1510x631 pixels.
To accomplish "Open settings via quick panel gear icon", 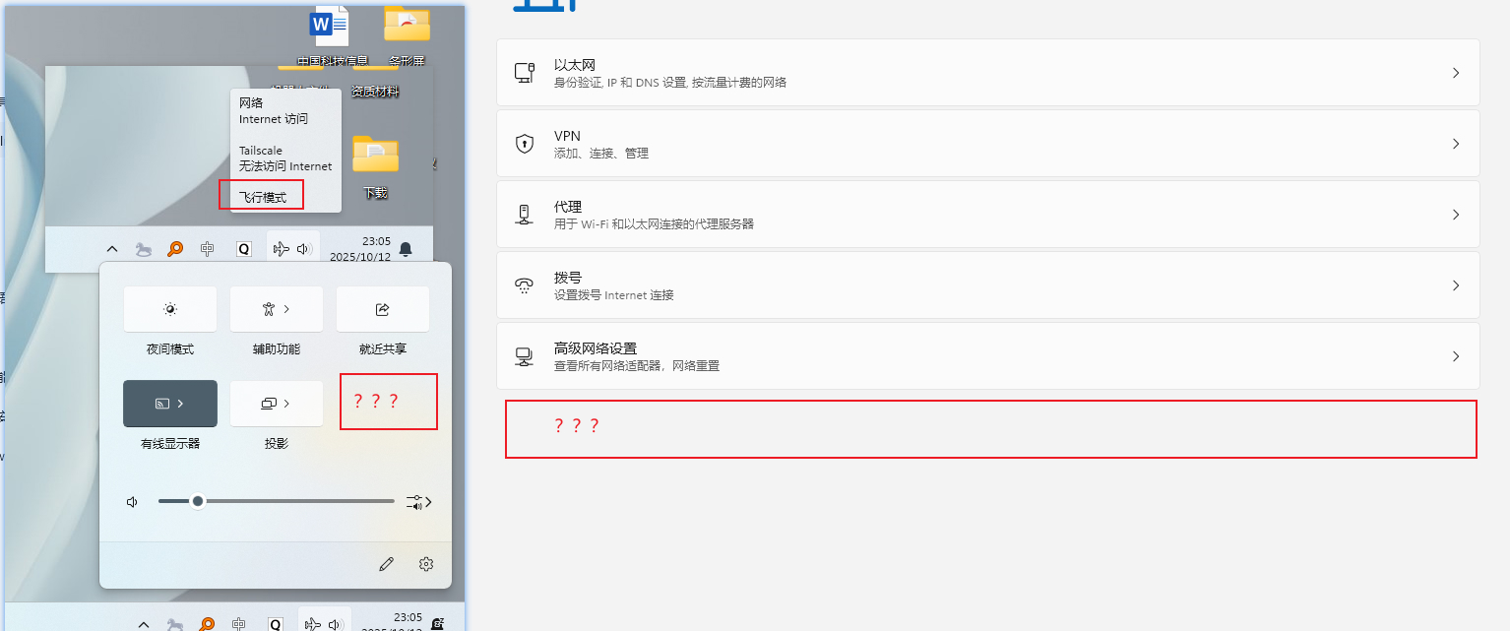I will click(426, 564).
